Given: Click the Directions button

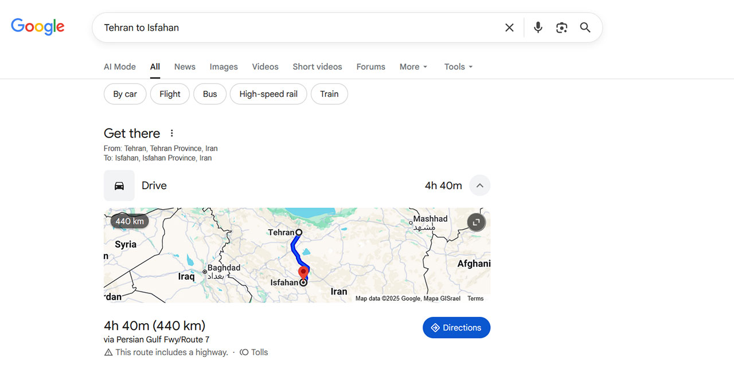Looking at the screenshot, I should tap(456, 328).
